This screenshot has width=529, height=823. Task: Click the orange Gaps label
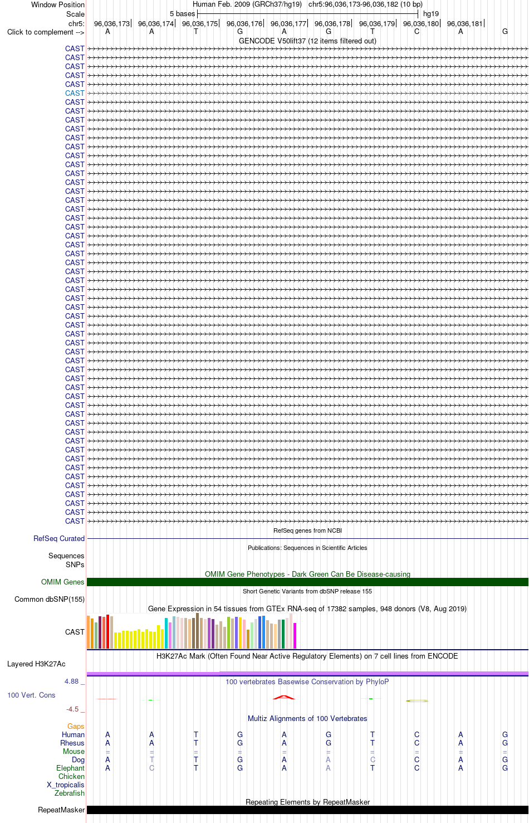click(x=76, y=726)
